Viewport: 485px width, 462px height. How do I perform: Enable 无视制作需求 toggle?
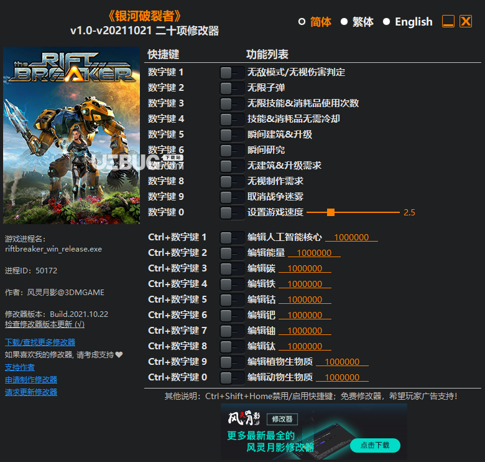click(x=232, y=181)
